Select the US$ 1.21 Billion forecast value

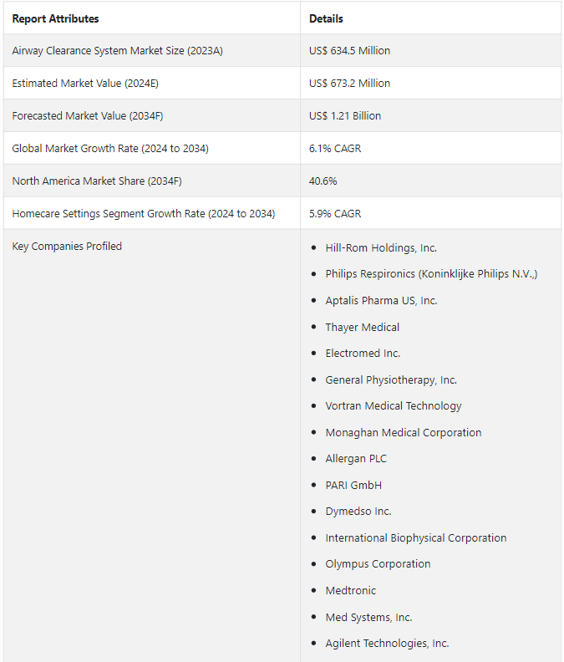(344, 116)
